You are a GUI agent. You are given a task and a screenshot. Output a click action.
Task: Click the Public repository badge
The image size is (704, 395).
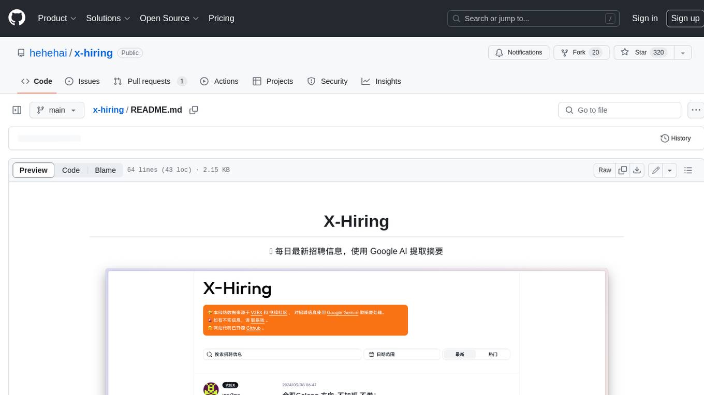coord(130,53)
